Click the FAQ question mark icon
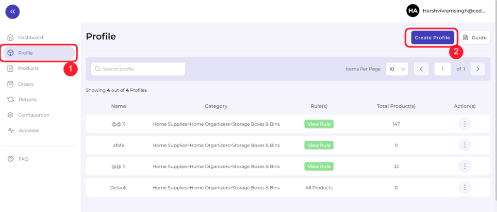 click(11, 159)
